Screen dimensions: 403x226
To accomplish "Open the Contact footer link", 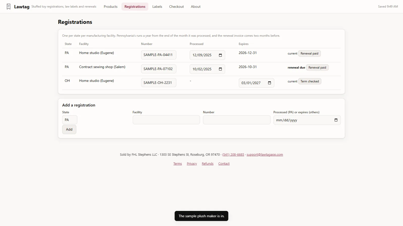I will coord(224,164).
